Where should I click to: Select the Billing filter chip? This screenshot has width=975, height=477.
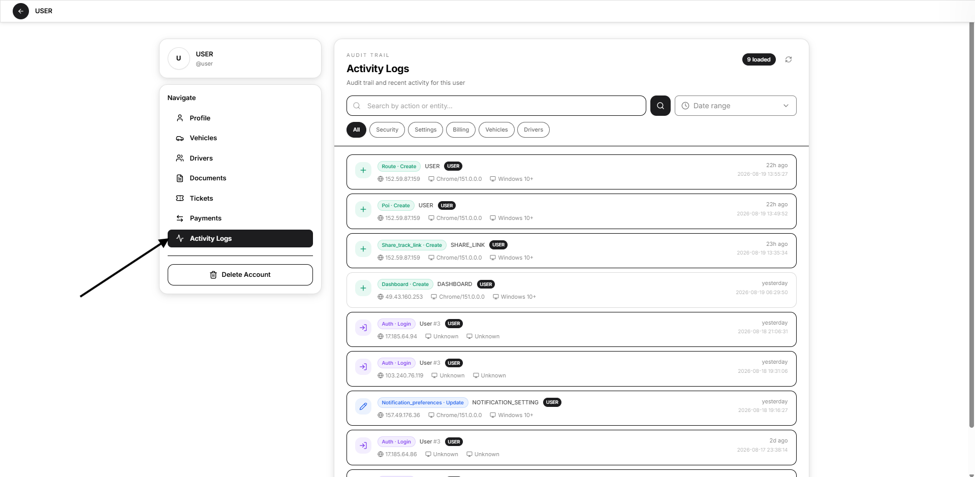pos(461,130)
